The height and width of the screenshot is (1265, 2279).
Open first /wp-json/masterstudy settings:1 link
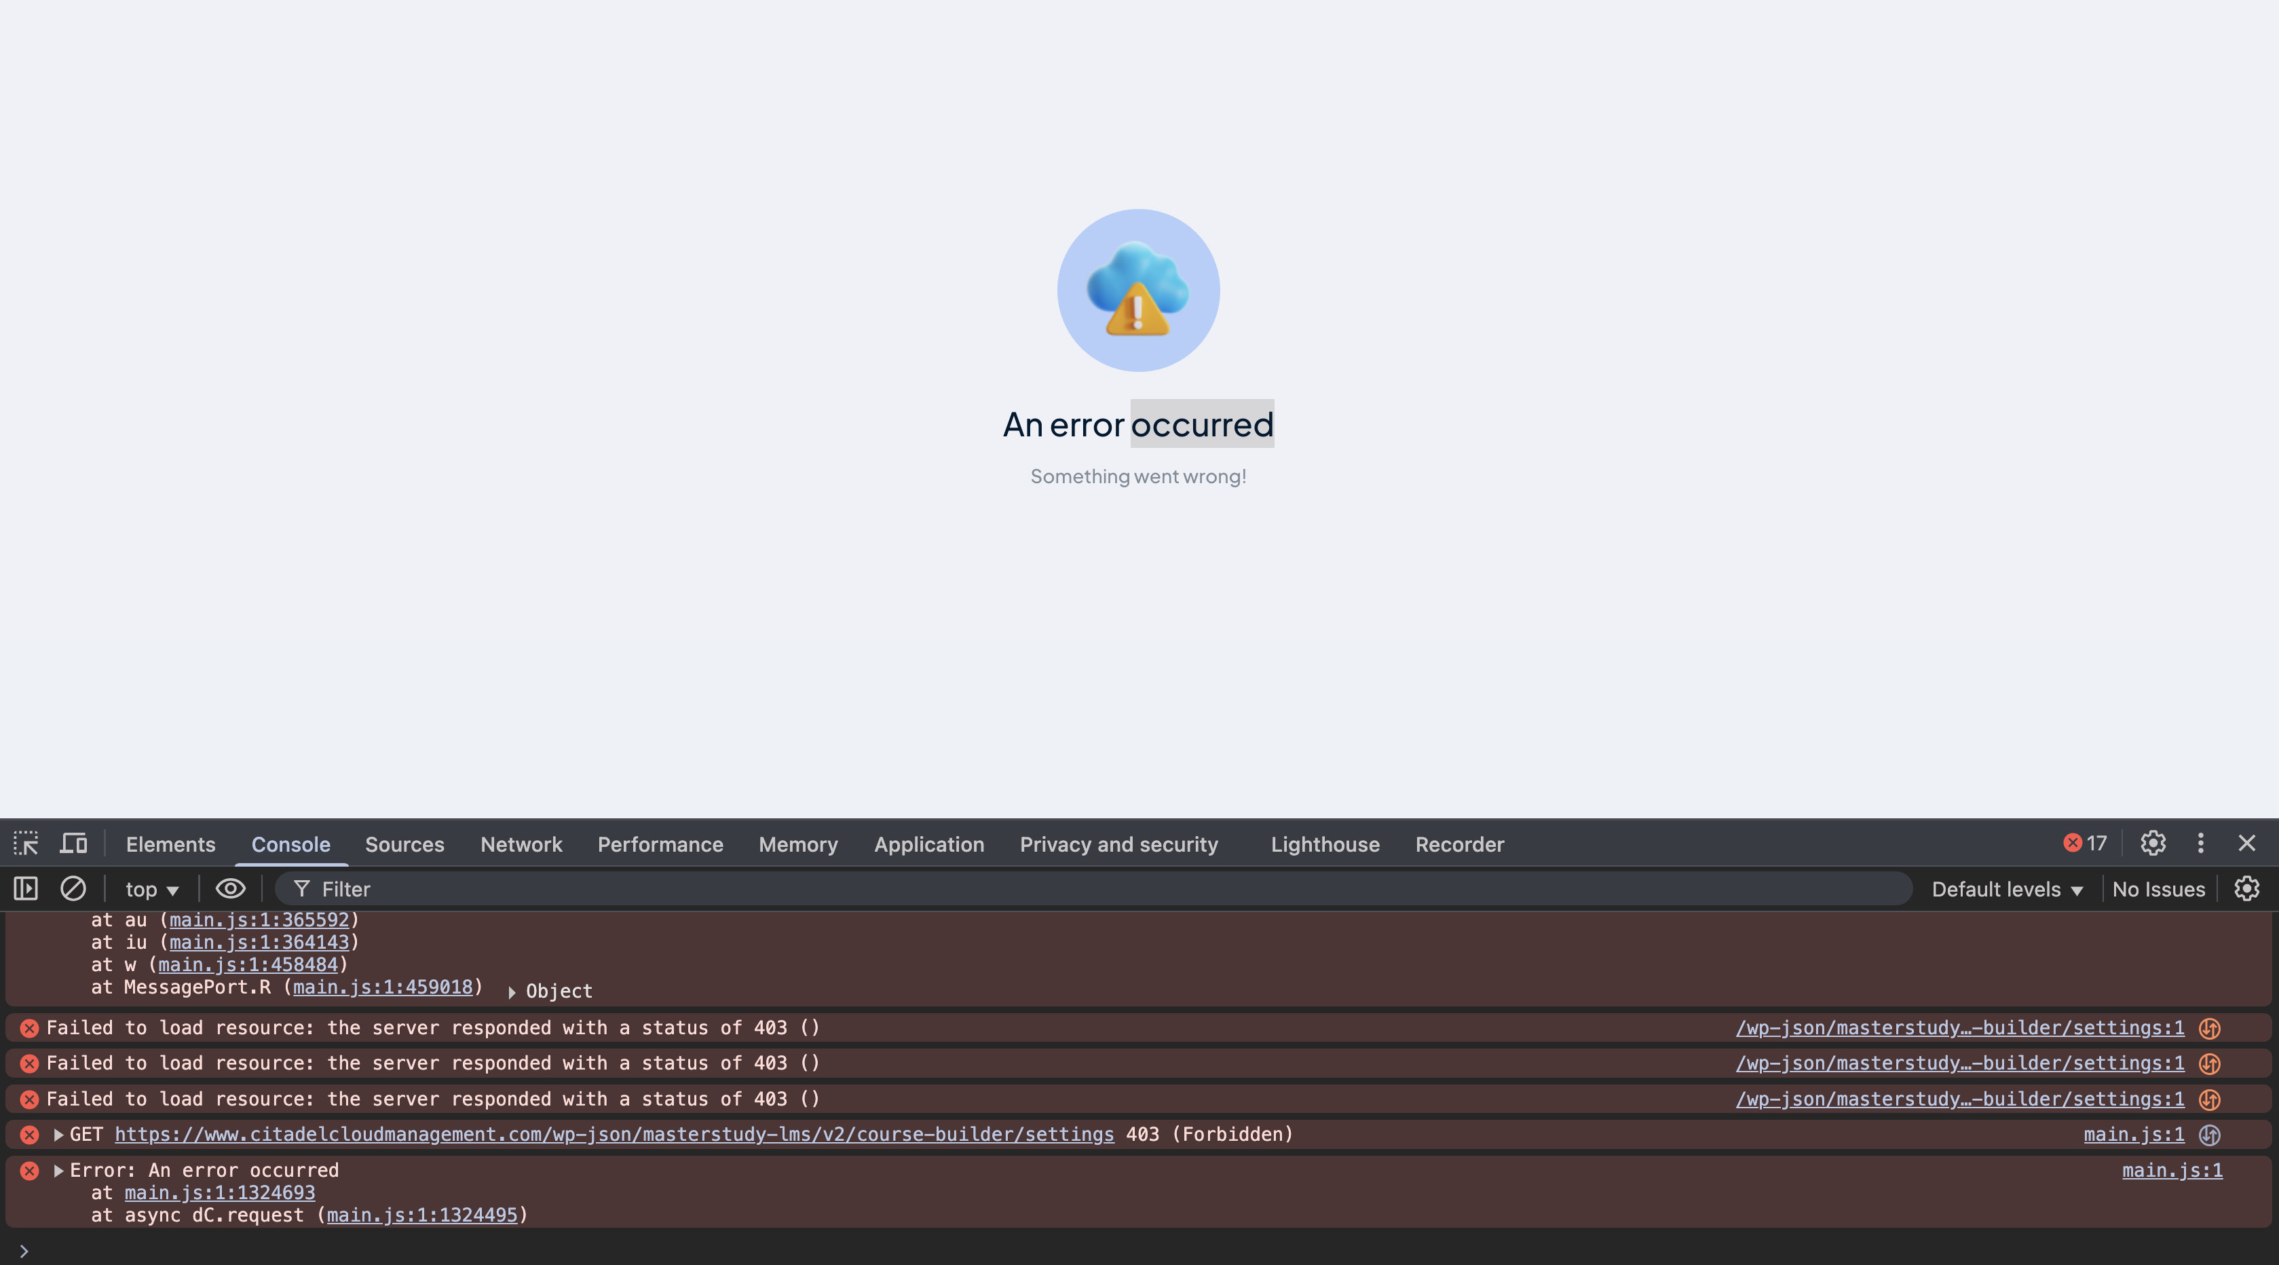pos(1959,1028)
